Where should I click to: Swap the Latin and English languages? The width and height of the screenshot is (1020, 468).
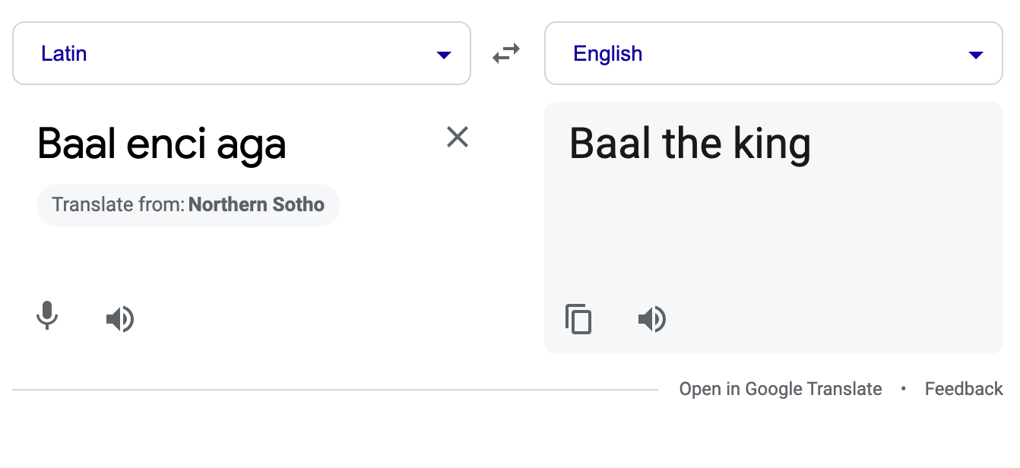[x=506, y=53]
